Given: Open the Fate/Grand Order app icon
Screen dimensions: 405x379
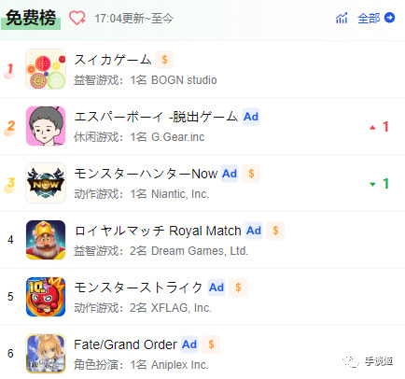Looking at the screenshot, I should 46,354.
